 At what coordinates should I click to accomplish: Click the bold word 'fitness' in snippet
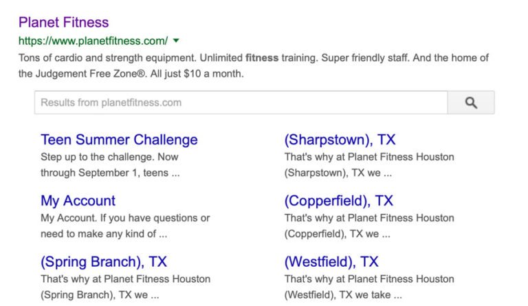(262, 58)
